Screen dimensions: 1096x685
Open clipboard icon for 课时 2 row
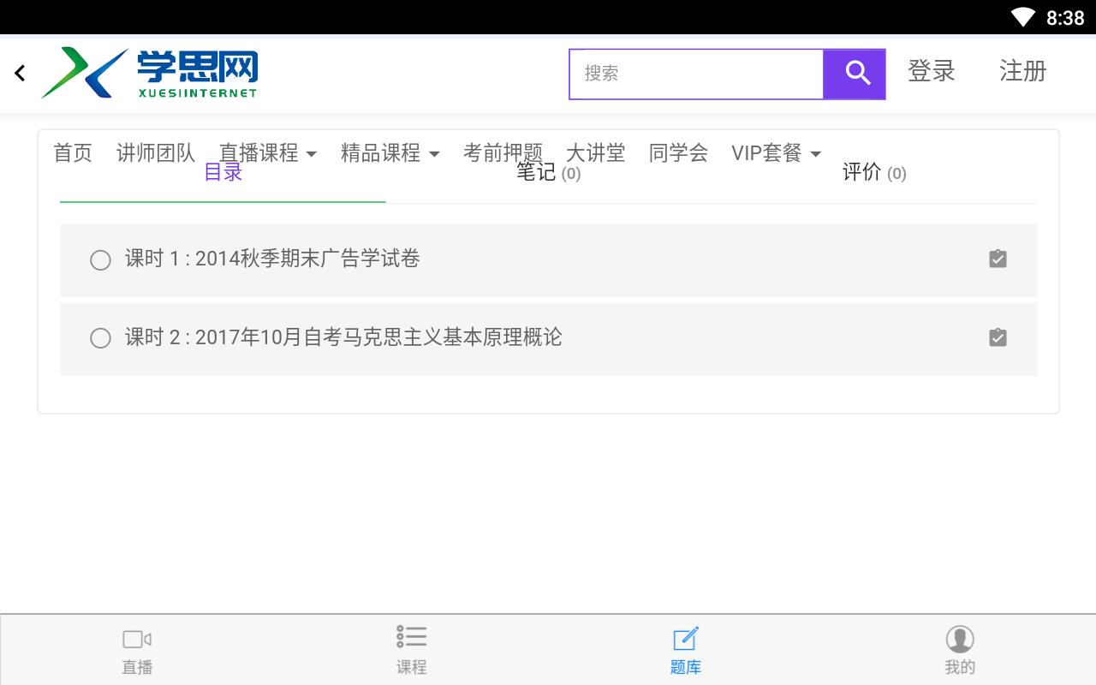(998, 337)
